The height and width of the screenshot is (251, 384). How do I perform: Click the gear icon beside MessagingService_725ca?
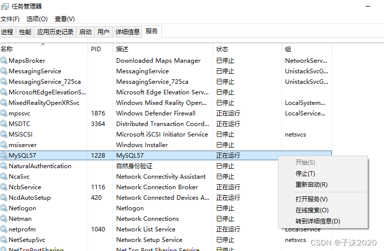(4, 81)
